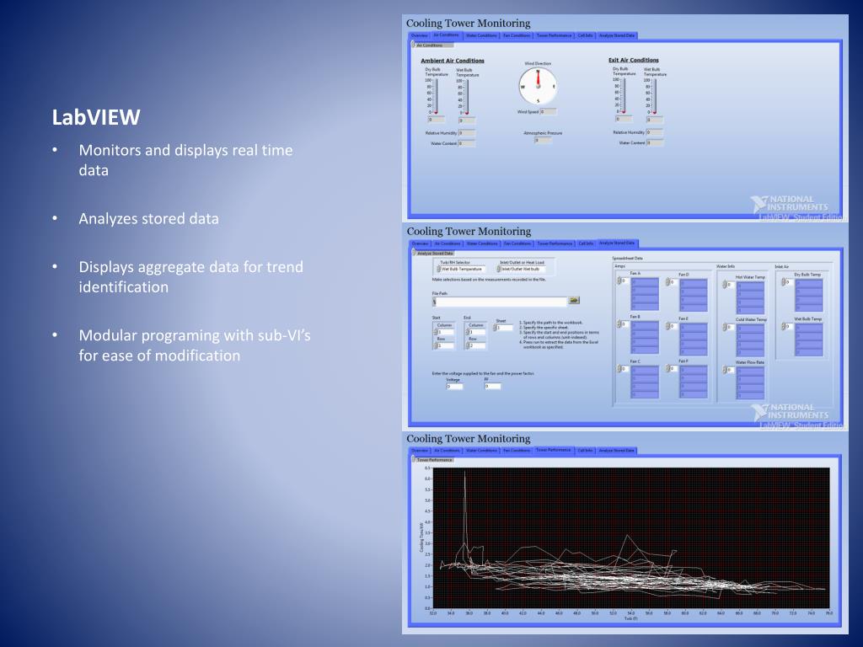Click the Wind Direction compass gauge
Image resolution: width=863 pixels, height=647 pixels.
538,87
